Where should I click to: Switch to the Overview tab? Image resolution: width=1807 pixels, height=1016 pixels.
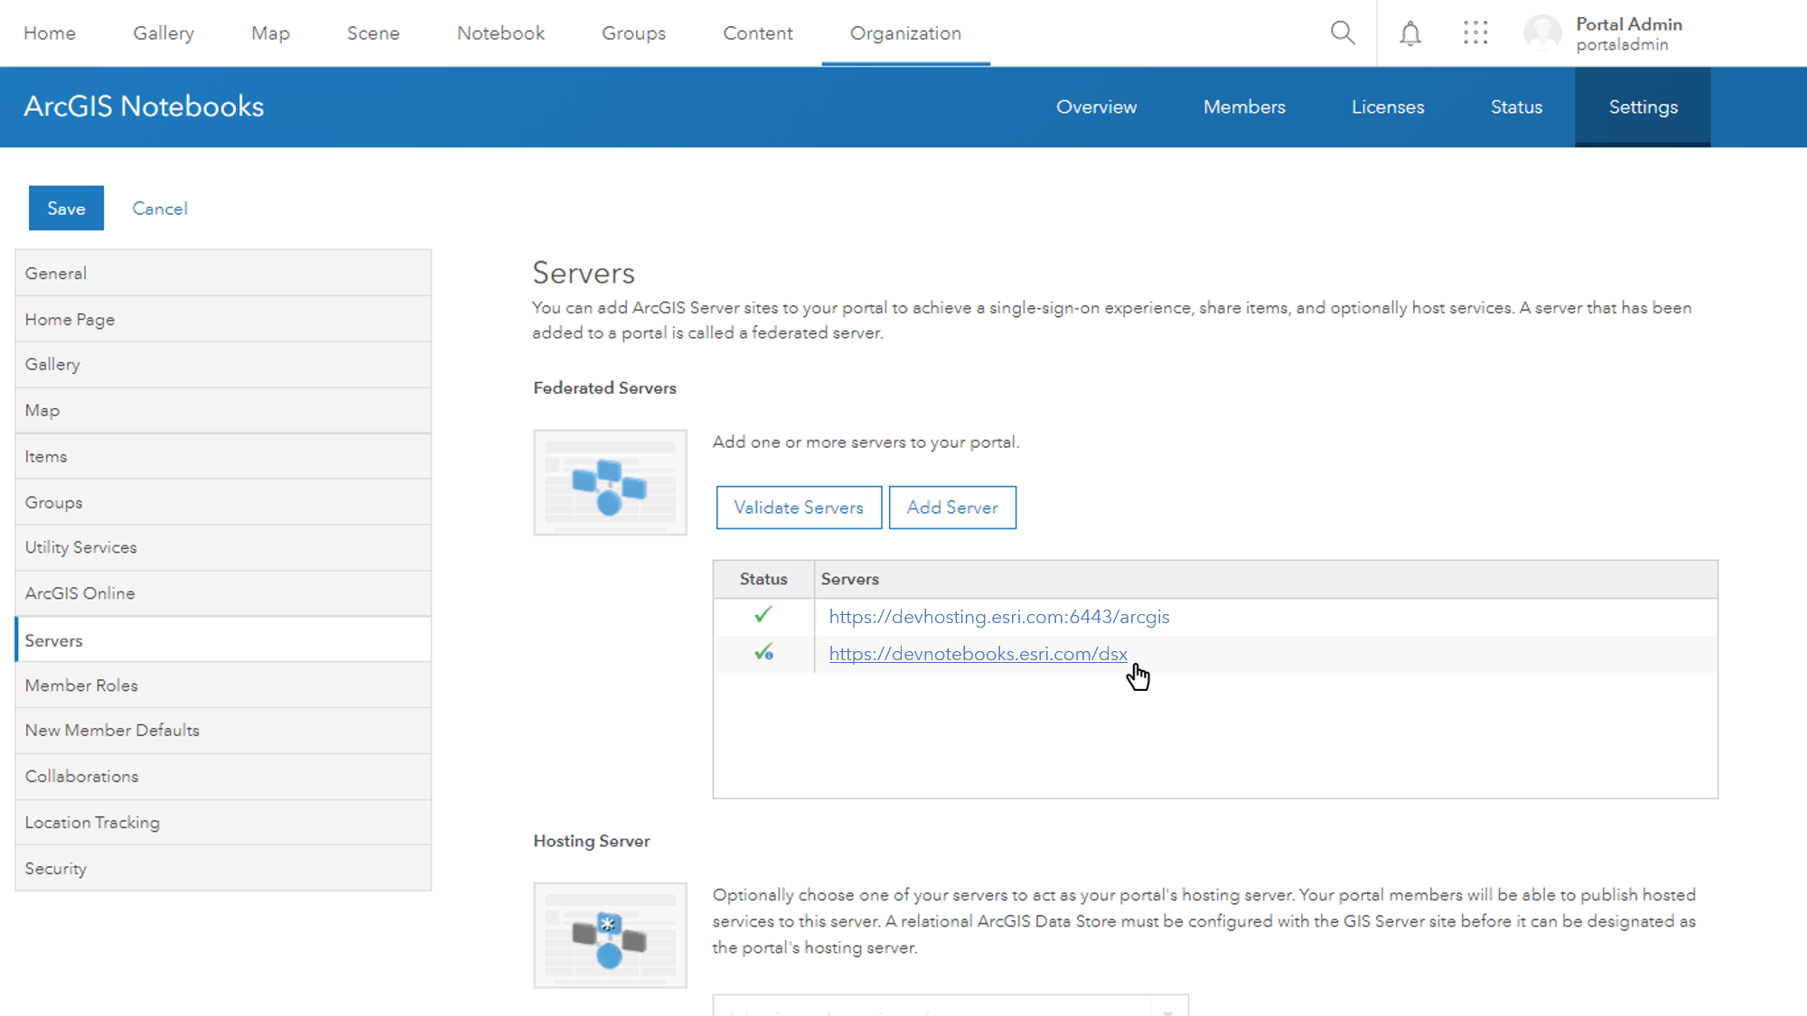pyautogui.click(x=1096, y=107)
